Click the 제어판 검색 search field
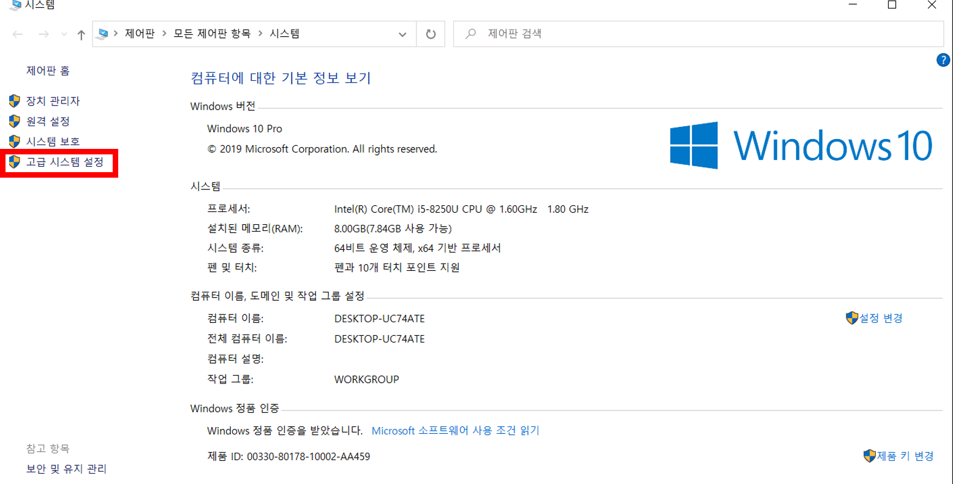This screenshot has width=953, height=484. click(698, 34)
